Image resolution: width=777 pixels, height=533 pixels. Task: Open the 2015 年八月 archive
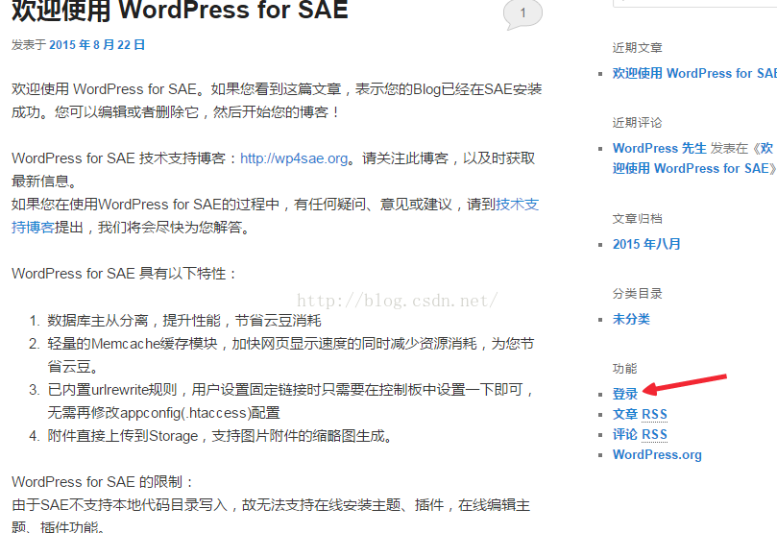[x=646, y=244]
